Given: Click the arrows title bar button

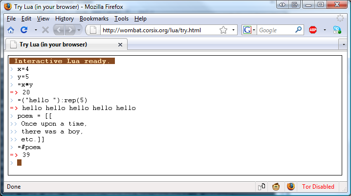Looking at the screenshot, I should tap(282, 5).
